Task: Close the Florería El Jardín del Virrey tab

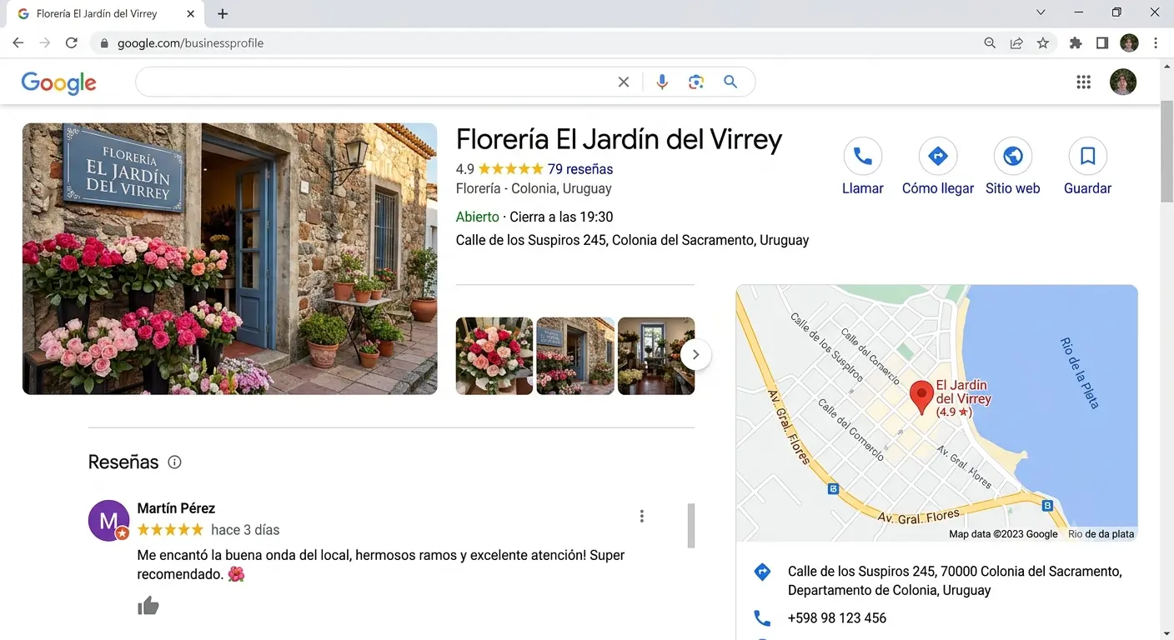Action: pos(191,14)
